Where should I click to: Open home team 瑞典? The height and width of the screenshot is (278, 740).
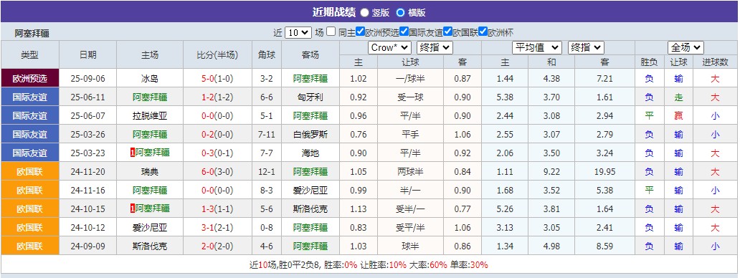pyautogui.click(x=150, y=172)
